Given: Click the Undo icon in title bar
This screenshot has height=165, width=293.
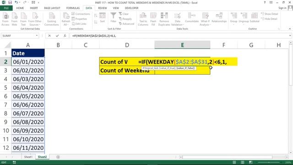Looking at the screenshot, I should click(x=16, y=2).
